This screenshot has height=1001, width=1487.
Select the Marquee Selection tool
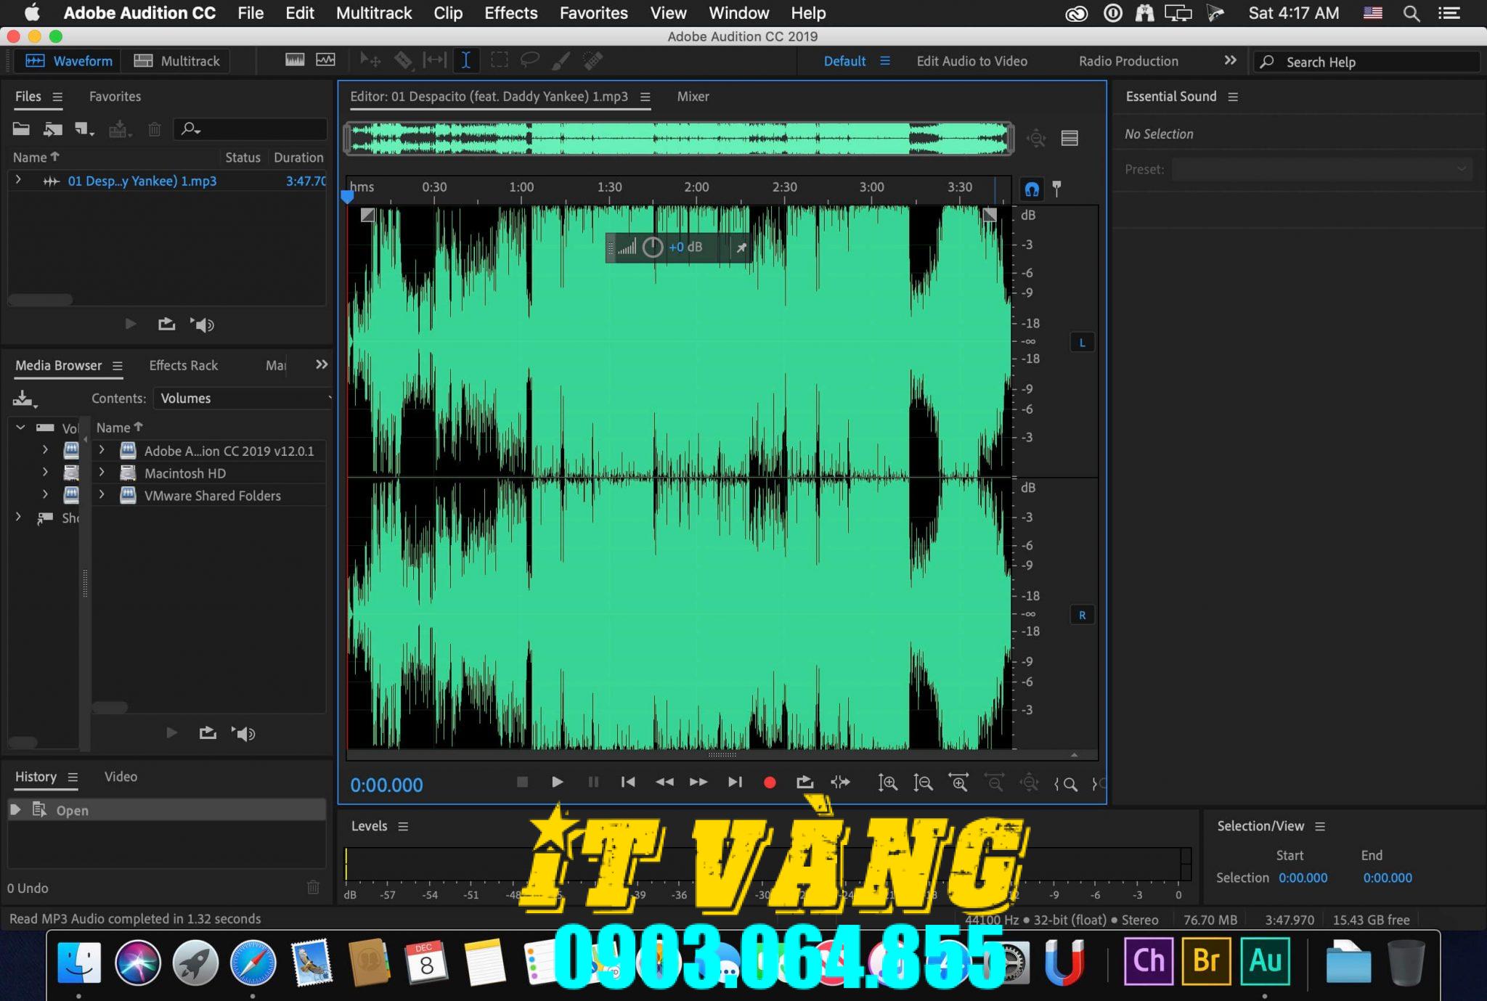tap(498, 60)
